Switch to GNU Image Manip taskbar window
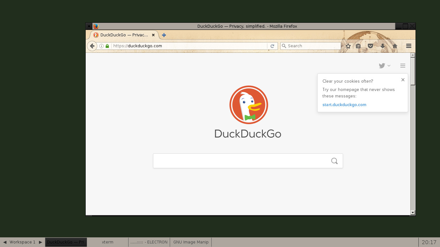 point(191,242)
